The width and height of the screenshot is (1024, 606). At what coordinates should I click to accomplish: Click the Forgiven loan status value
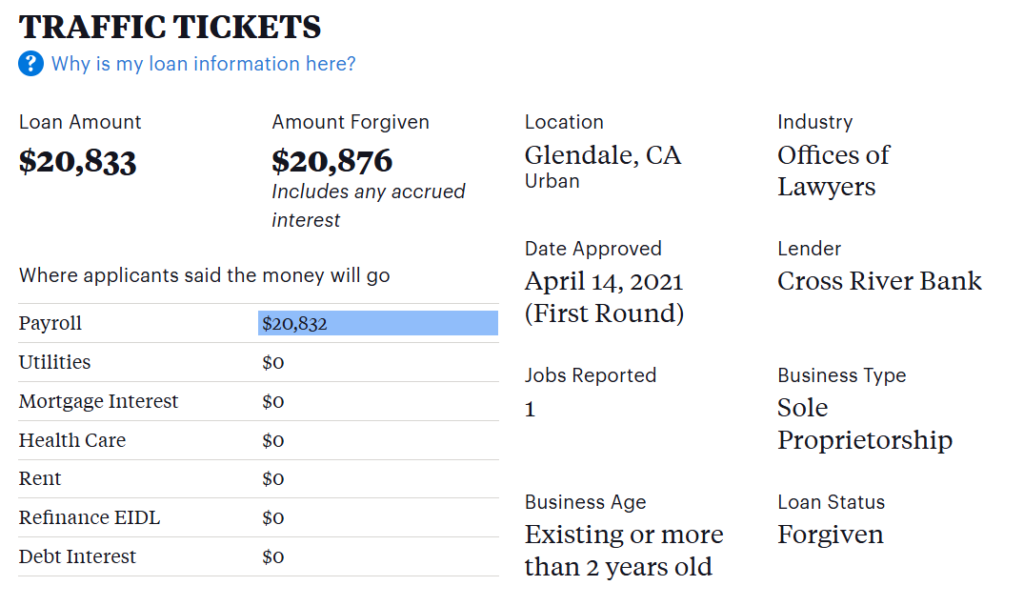coord(831,535)
